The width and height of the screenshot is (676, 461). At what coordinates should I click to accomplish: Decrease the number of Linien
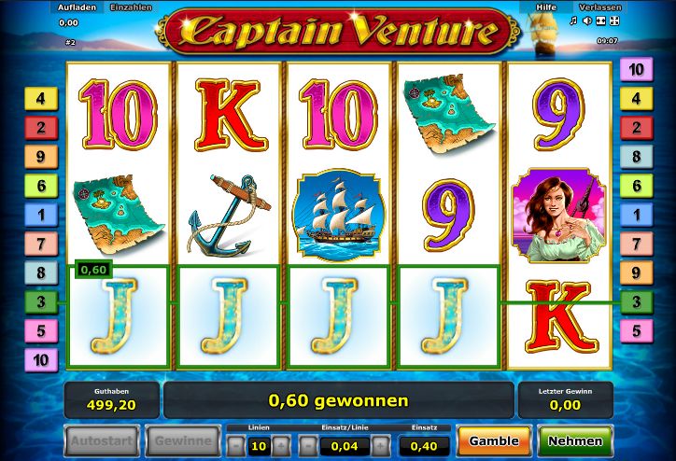[x=236, y=446]
